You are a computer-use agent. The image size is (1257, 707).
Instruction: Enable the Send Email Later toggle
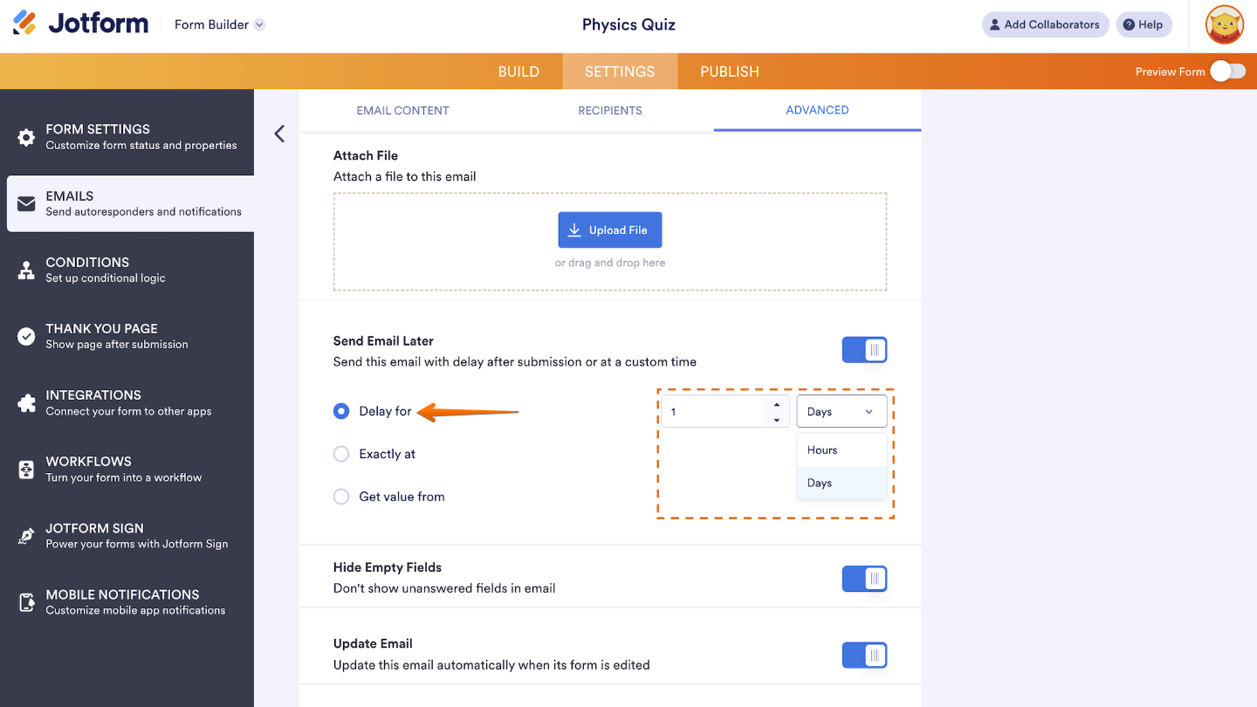pyautogui.click(x=864, y=349)
